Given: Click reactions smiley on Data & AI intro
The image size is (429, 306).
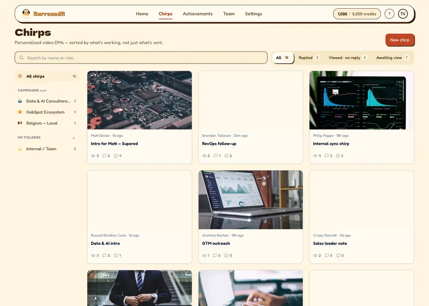Looking at the screenshot, I should pos(116,255).
